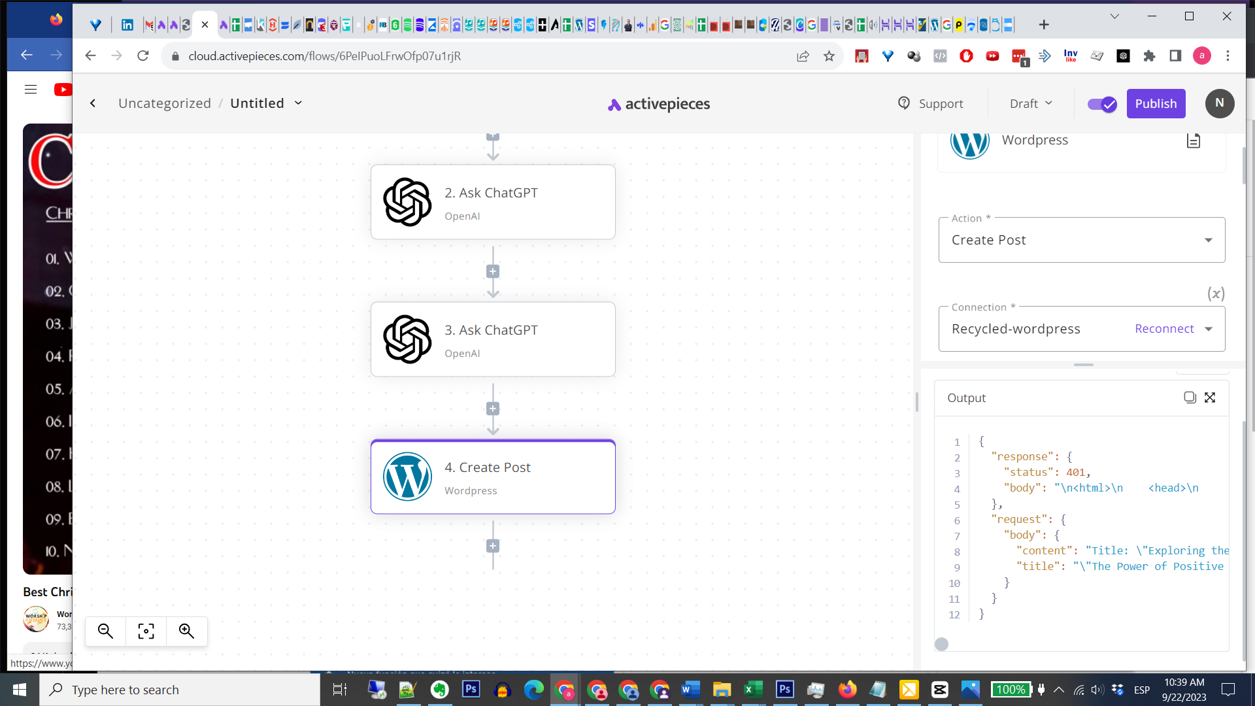1255x706 pixels.
Task: Zoom out the flow canvas
Action: click(105, 631)
